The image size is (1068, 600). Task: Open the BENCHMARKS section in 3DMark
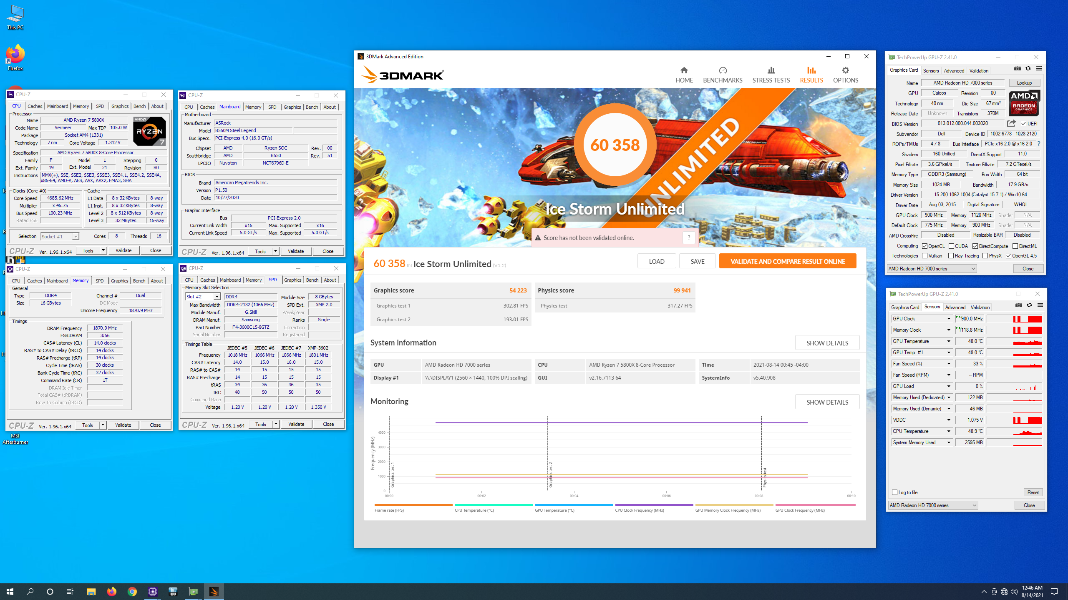pyautogui.click(x=723, y=75)
